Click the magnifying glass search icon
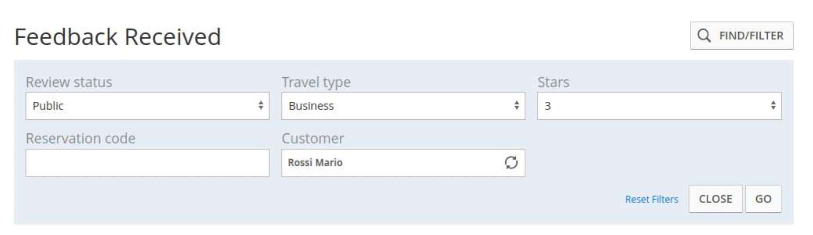The image size is (813, 235). pos(704,36)
